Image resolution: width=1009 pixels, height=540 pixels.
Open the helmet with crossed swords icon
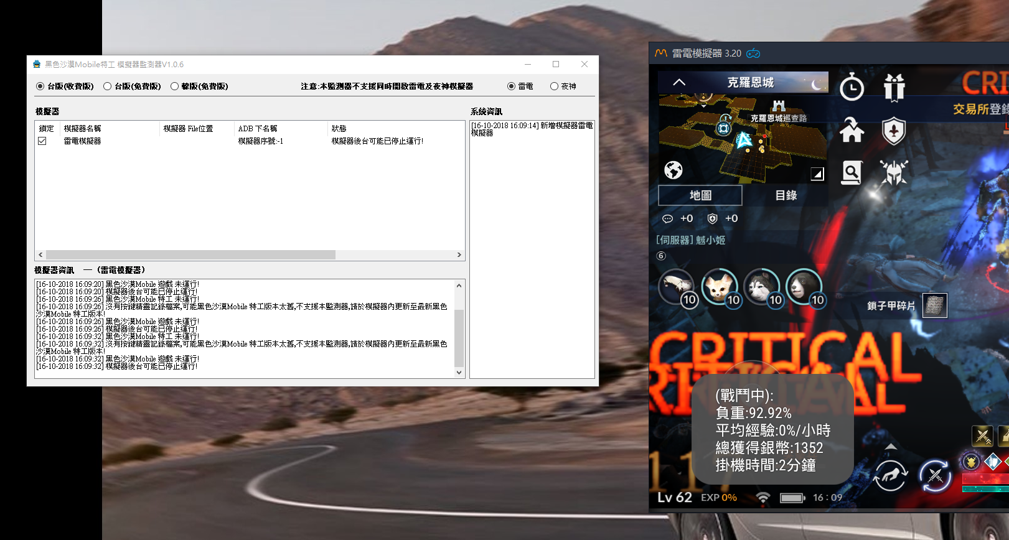point(894,173)
